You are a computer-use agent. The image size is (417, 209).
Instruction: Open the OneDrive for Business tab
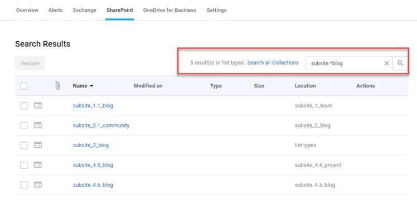[169, 10]
